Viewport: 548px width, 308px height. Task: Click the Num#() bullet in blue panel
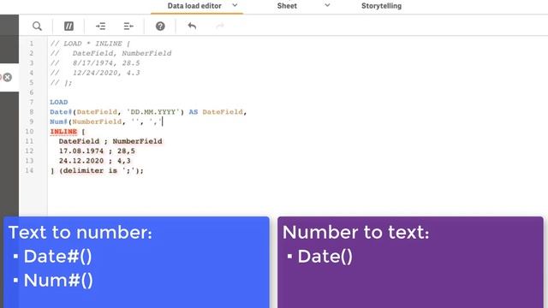58,280
